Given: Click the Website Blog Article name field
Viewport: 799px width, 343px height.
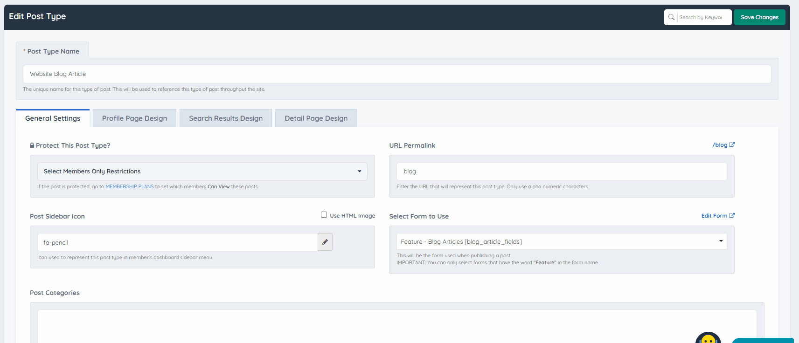Looking at the screenshot, I should 397,74.
